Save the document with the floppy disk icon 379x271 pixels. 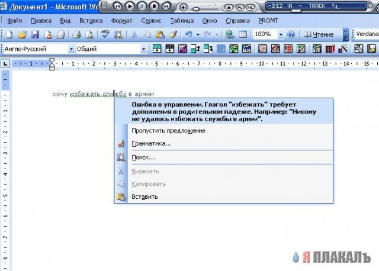pyautogui.click(x=35, y=34)
